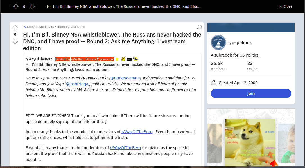This screenshot has height=168, width=305.
Task: Join the r/uspolitics subreddit
Action: tap(251, 93)
